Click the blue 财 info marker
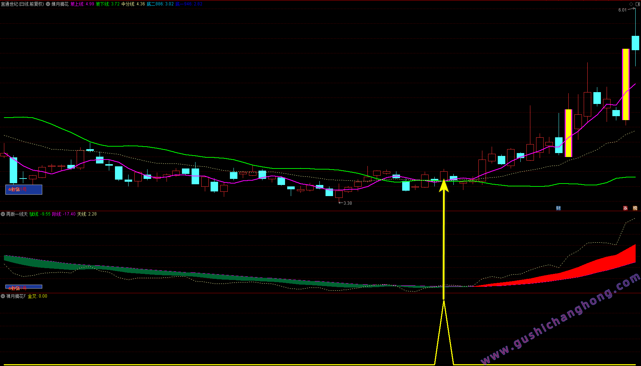The width and height of the screenshot is (641, 366). (x=558, y=208)
